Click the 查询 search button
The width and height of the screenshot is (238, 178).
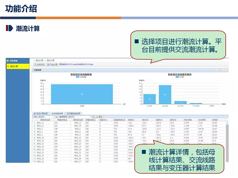click(100, 117)
